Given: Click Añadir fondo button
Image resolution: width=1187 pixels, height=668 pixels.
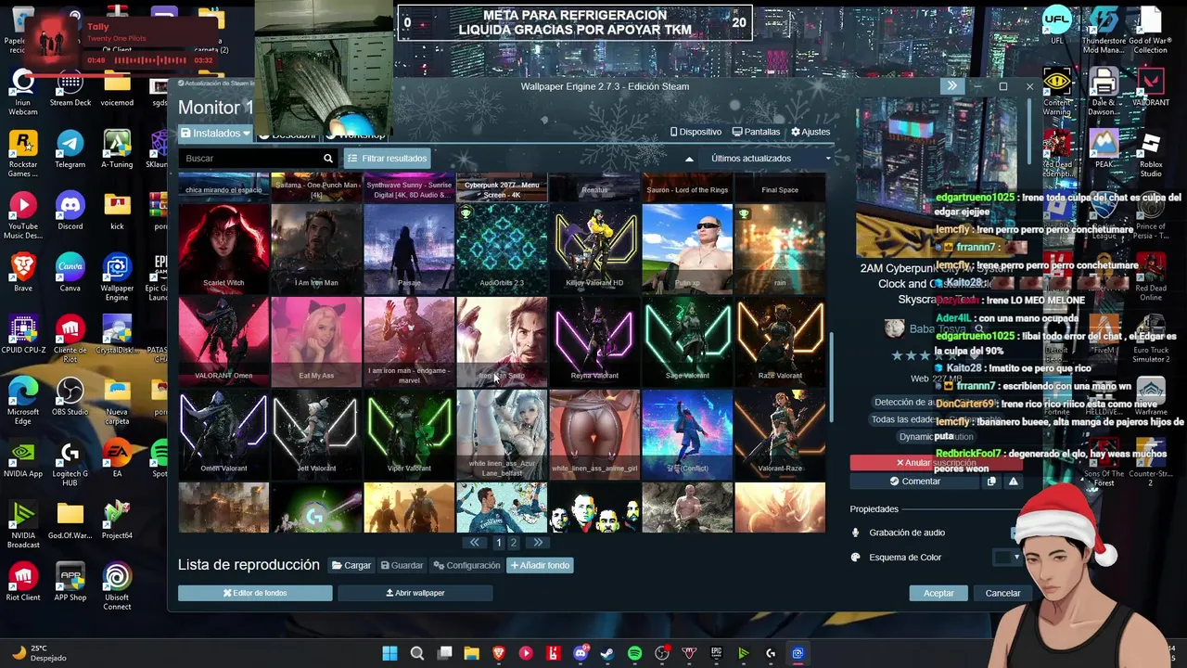Looking at the screenshot, I should point(540,565).
